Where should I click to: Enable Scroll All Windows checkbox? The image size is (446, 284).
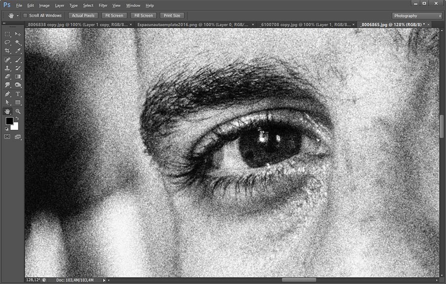click(25, 16)
